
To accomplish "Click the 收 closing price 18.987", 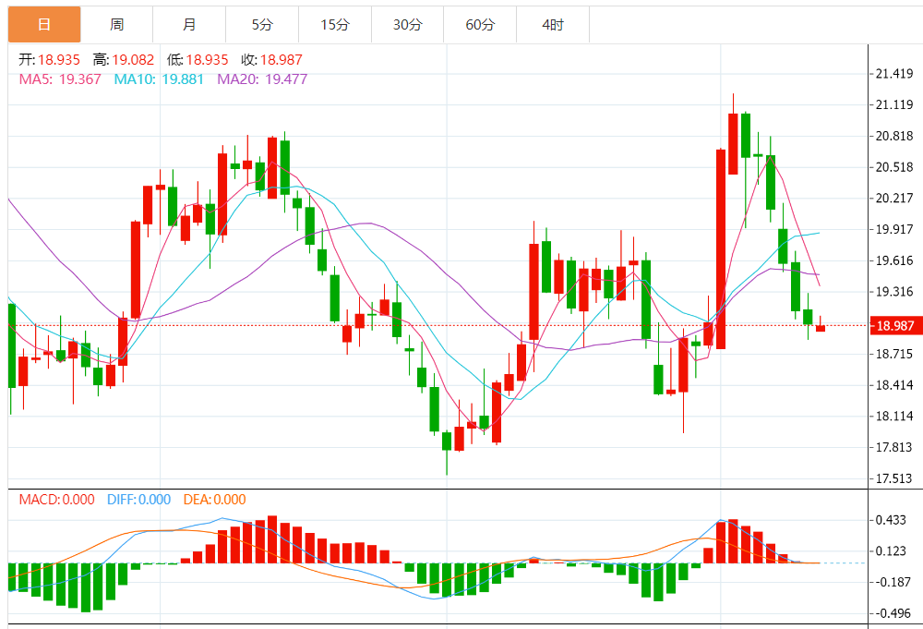I will [282, 59].
